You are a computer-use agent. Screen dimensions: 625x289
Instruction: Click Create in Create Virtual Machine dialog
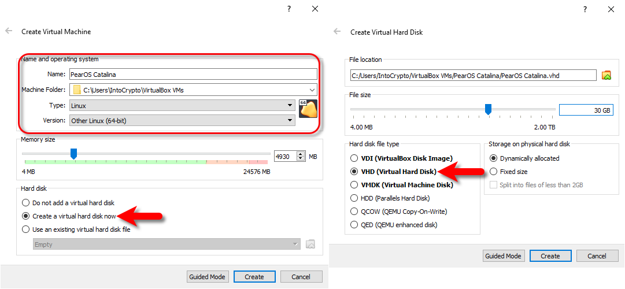[x=254, y=277]
